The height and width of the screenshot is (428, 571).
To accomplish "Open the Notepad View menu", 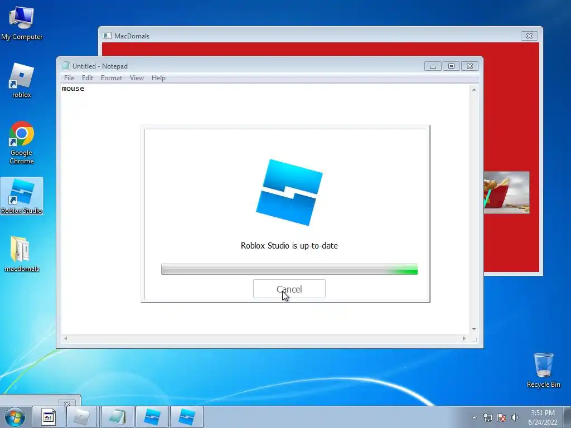I will (137, 78).
